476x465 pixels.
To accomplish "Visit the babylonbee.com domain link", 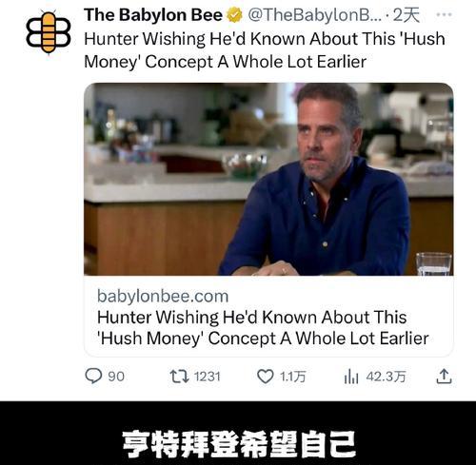I will [x=163, y=297].
